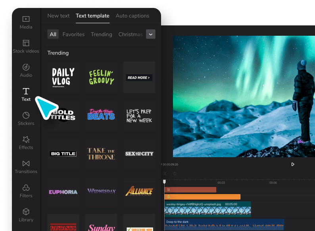Click the aurora video preview canvas
This screenshot has width=315, height=231.
click(x=244, y=96)
